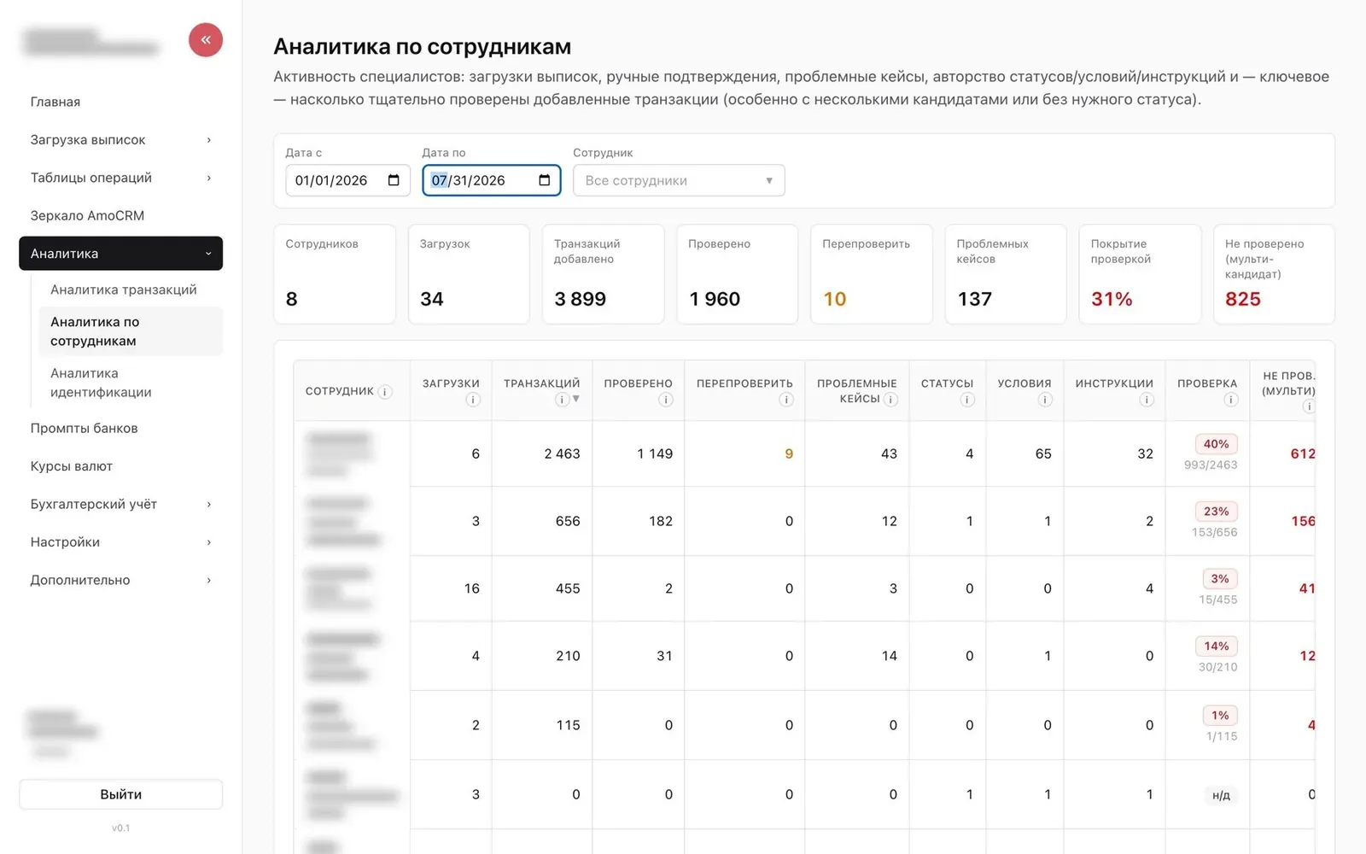Click the 'Проблемных кейсов' card showing 137
1366x854 pixels.
click(x=1005, y=274)
